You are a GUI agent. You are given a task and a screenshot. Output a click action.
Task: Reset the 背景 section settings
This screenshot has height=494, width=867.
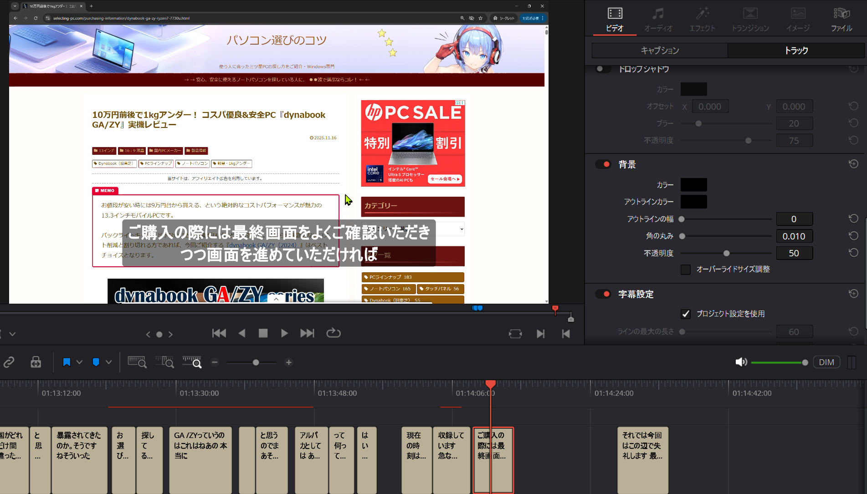point(853,164)
